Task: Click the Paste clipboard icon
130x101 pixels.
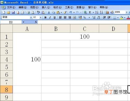Action: click(58, 12)
